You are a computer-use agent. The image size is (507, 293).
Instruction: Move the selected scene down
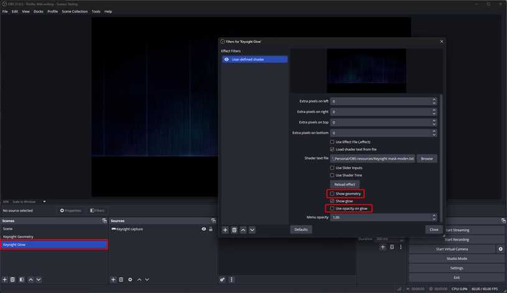coord(39,279)
